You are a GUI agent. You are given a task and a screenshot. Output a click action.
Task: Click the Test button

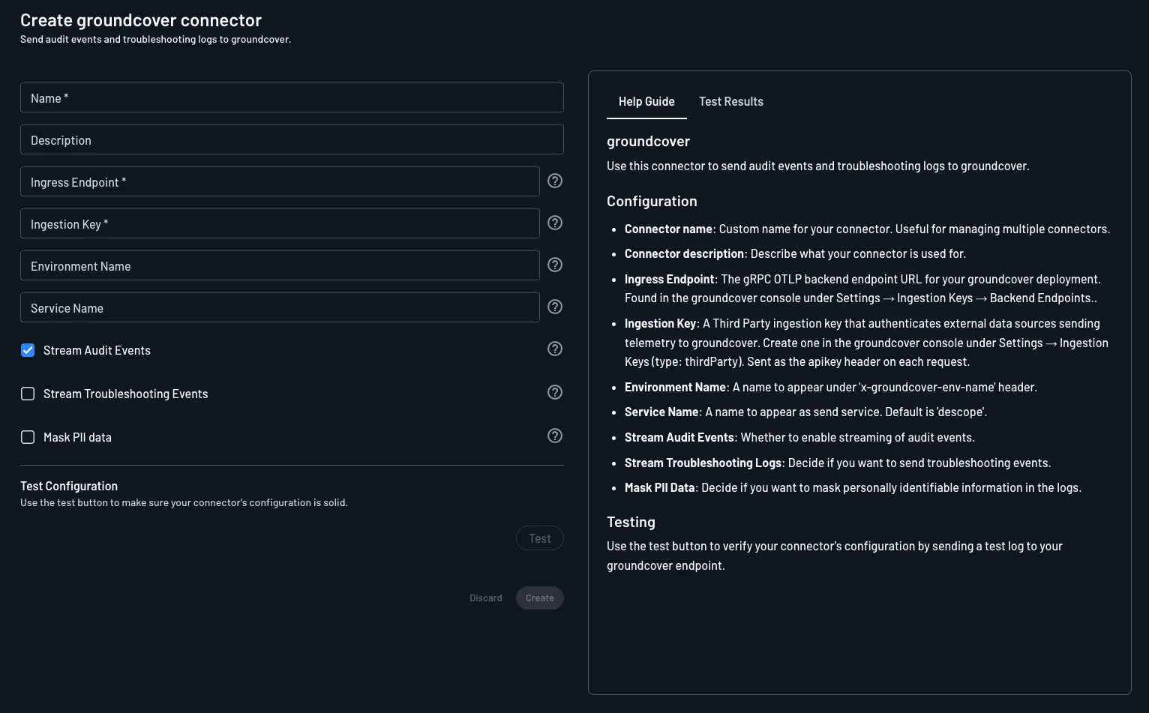(540, 538)
